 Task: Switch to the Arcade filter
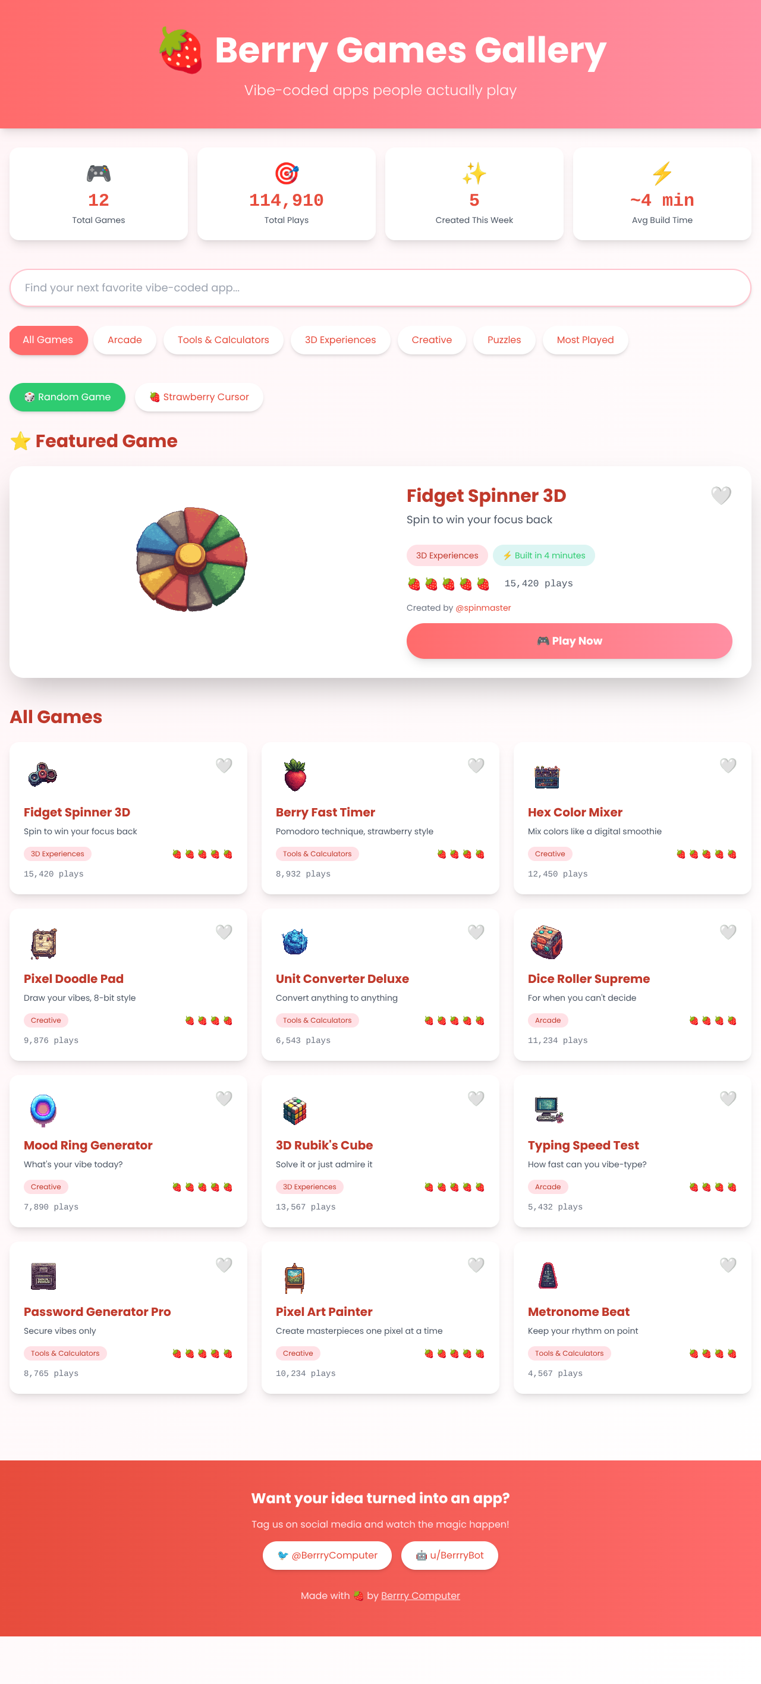pyautogui.click(x=124, y=340)
